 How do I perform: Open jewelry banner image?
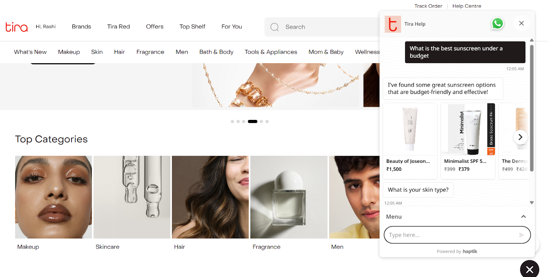(275, 85)
